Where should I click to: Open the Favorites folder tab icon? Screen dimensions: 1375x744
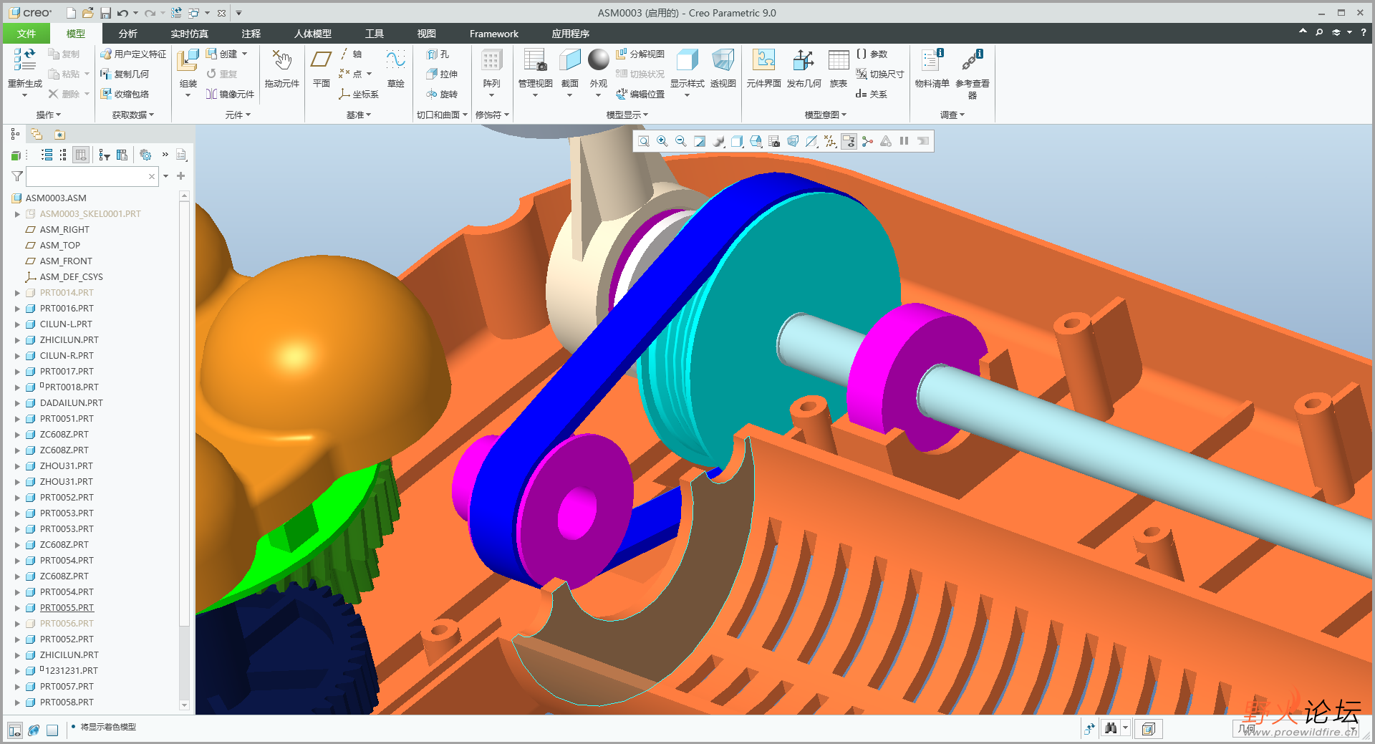coord(59,134)
